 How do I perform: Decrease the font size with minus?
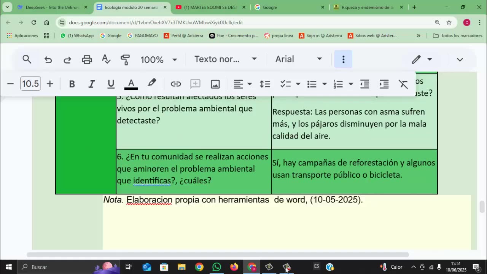(10, 84)
